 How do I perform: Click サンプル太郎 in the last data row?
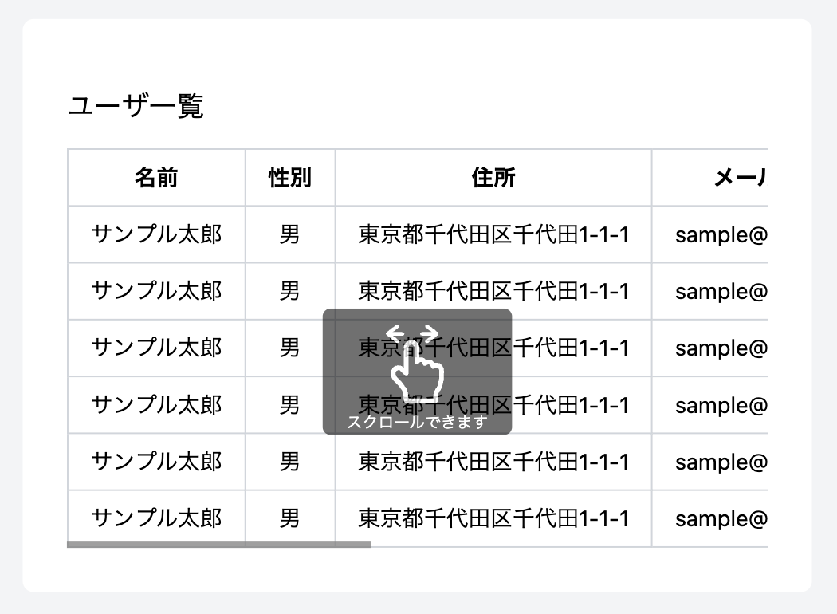pos(156,518)
